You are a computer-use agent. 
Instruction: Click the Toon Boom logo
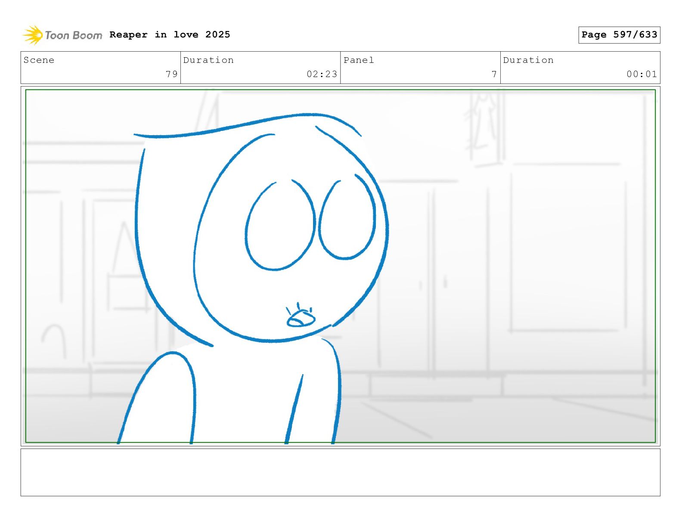click(62, 35)
